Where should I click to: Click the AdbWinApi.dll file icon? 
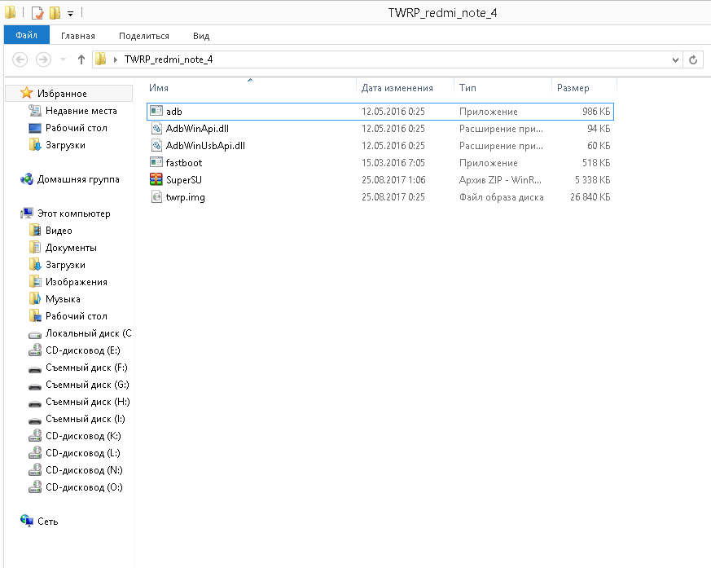click(x=157, y=129)
